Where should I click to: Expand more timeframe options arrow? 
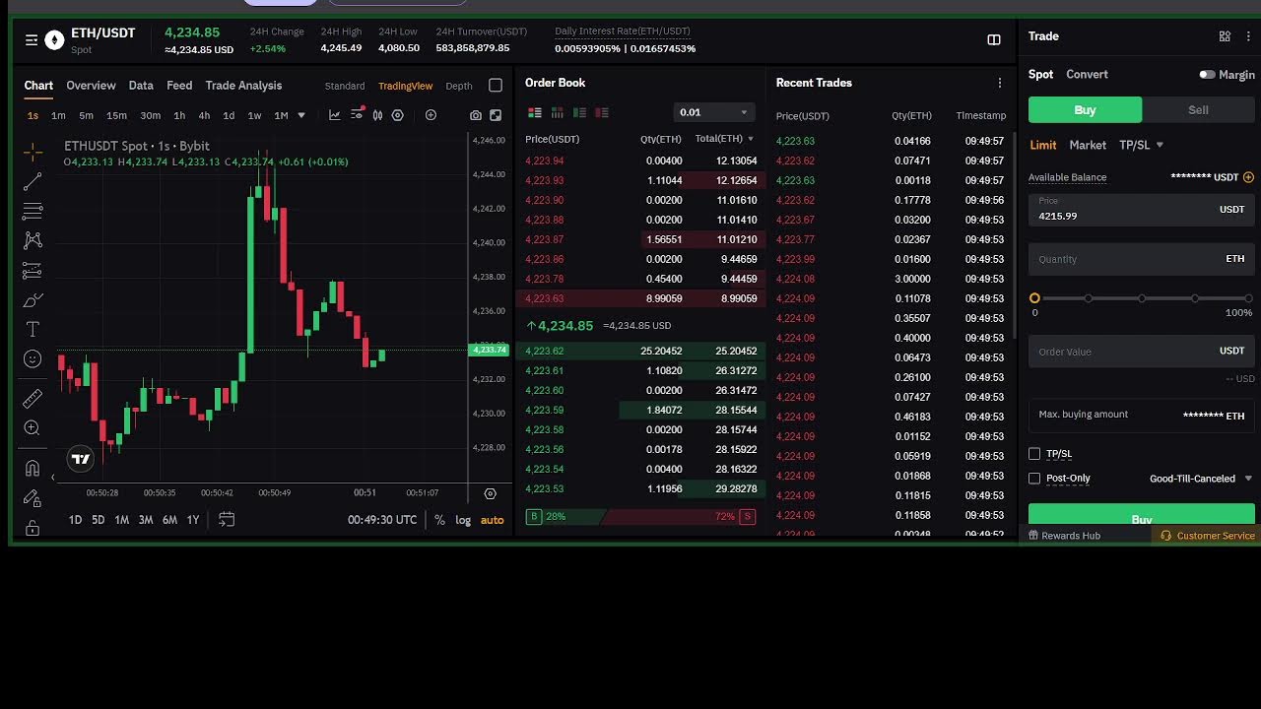301,115
